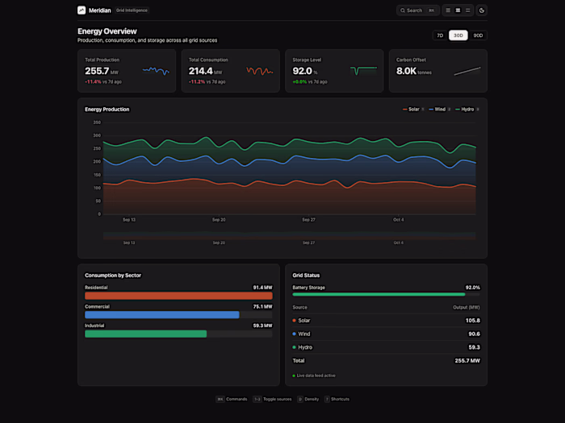Click the Output (MW) column header
This screenshot has width=565, height=423.
(466, 307)
